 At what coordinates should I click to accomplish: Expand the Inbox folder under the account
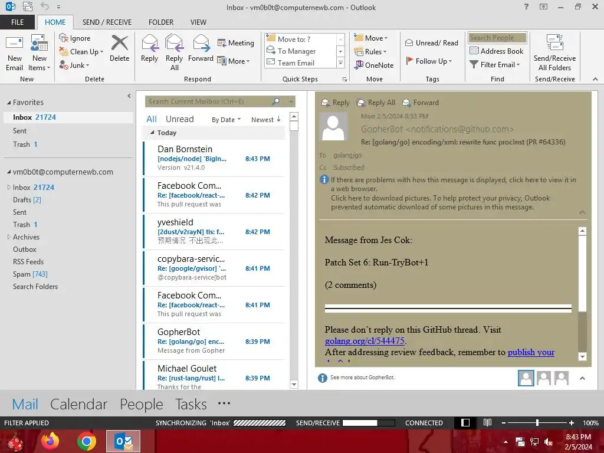coord(9,187)
